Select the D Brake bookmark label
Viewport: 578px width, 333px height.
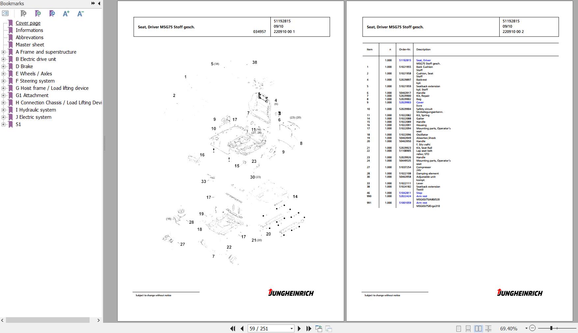pyautogui.click(x=24, y=66)
